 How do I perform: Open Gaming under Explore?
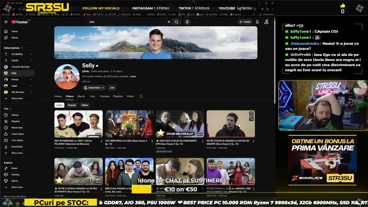[x=18, y=175]
